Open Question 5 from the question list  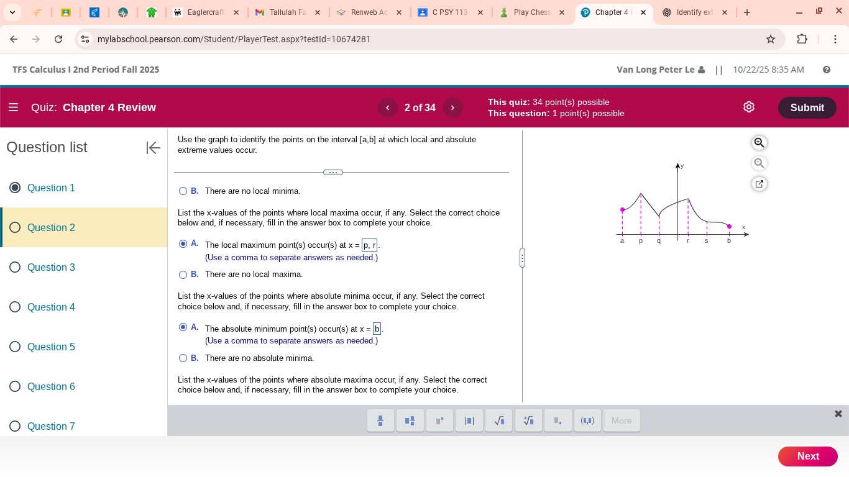click(51, 347)
